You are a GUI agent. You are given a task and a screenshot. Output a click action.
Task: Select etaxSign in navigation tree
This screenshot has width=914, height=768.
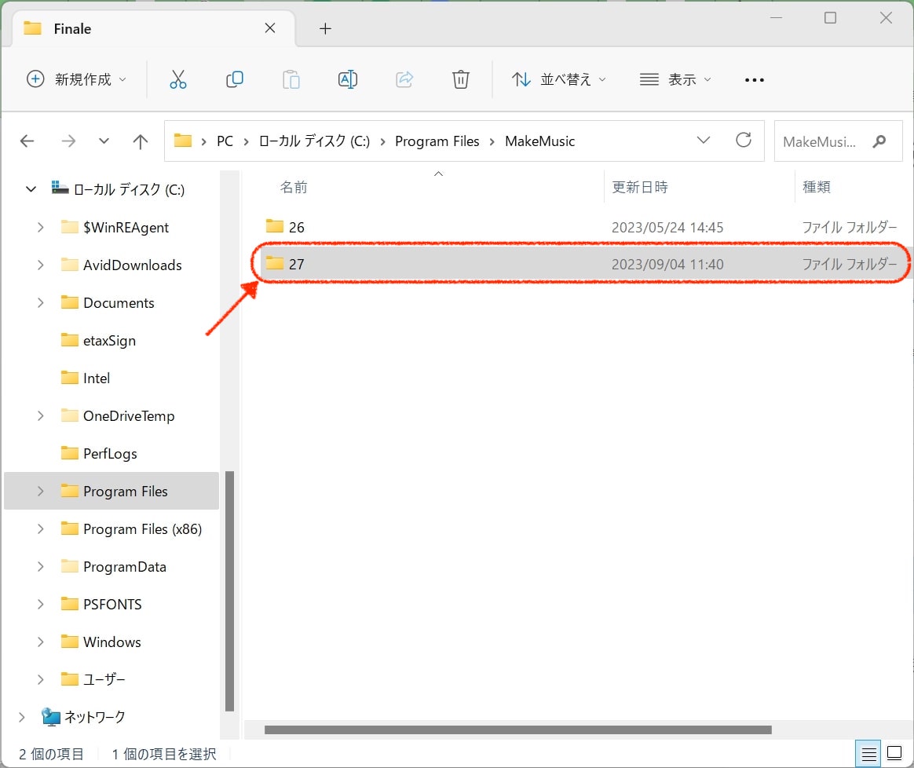pyautogui.click(x=109, y=341)
